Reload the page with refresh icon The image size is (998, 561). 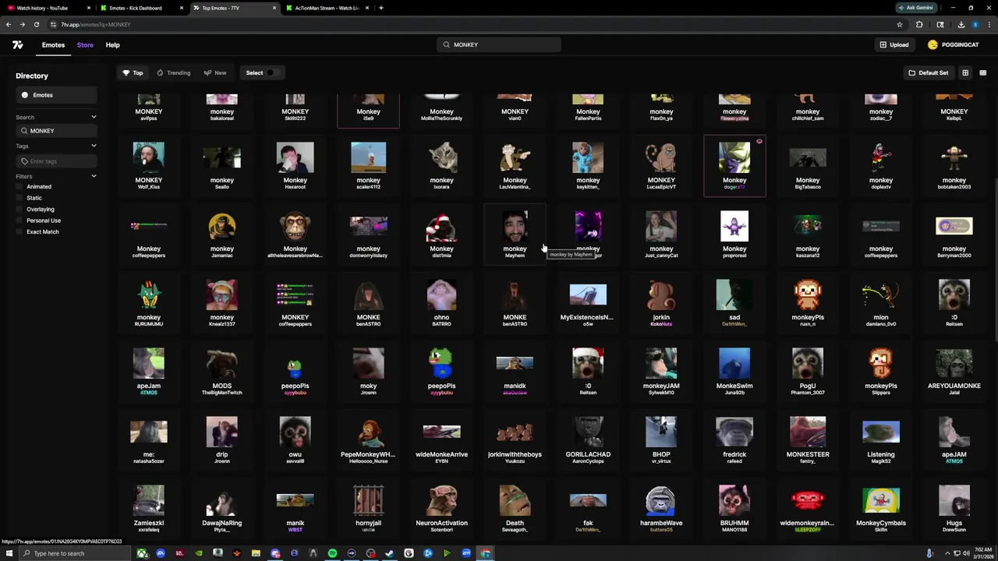tap(36, 25)
